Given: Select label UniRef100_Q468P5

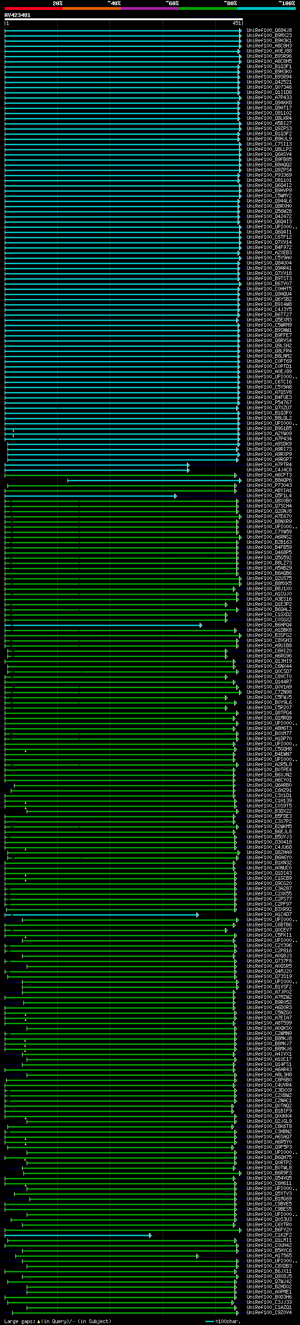Looking at the screenshot, I should 269,552.
